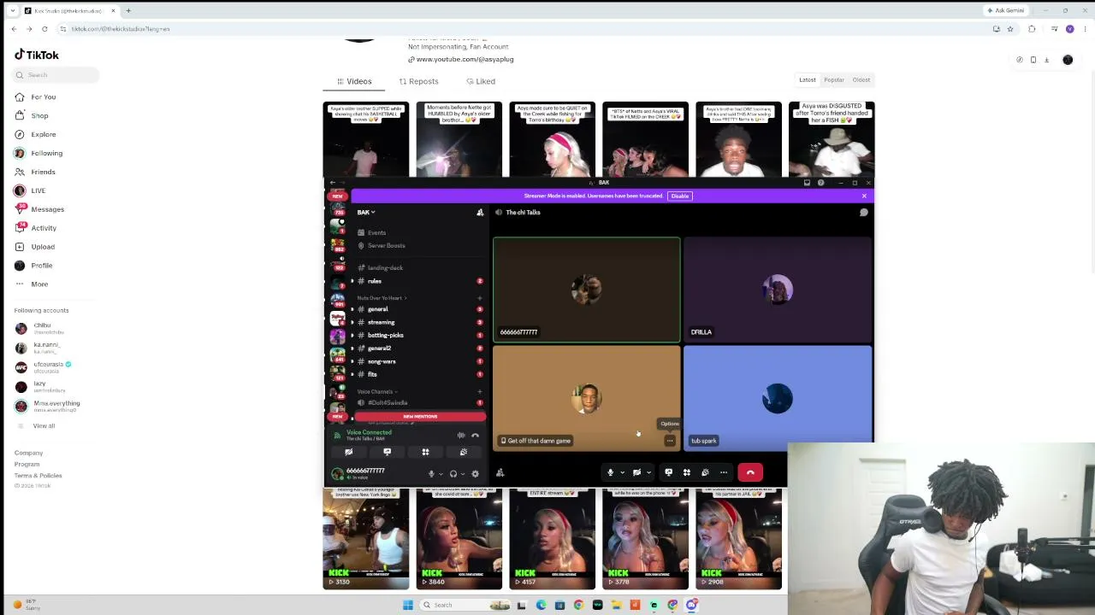Sort TikTok videos by Oldest
The width and height of the screenshot is (1095, 615).
click(x=861, y=80)
